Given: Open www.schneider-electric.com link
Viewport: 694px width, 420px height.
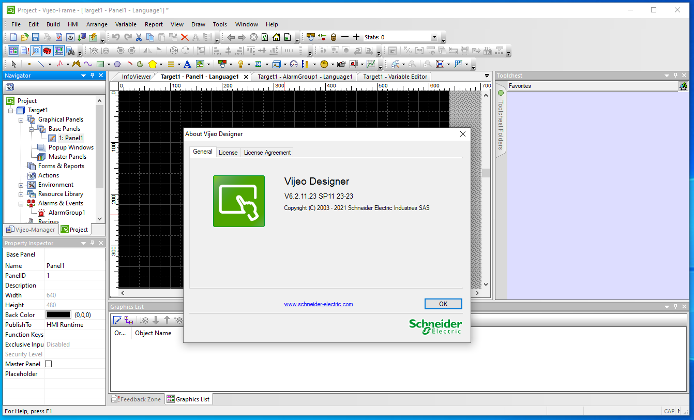Looking at the screenshot, I should point(319,304).
